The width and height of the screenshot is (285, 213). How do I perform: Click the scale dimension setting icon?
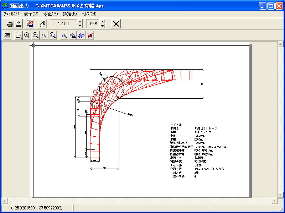click(43, 24)
